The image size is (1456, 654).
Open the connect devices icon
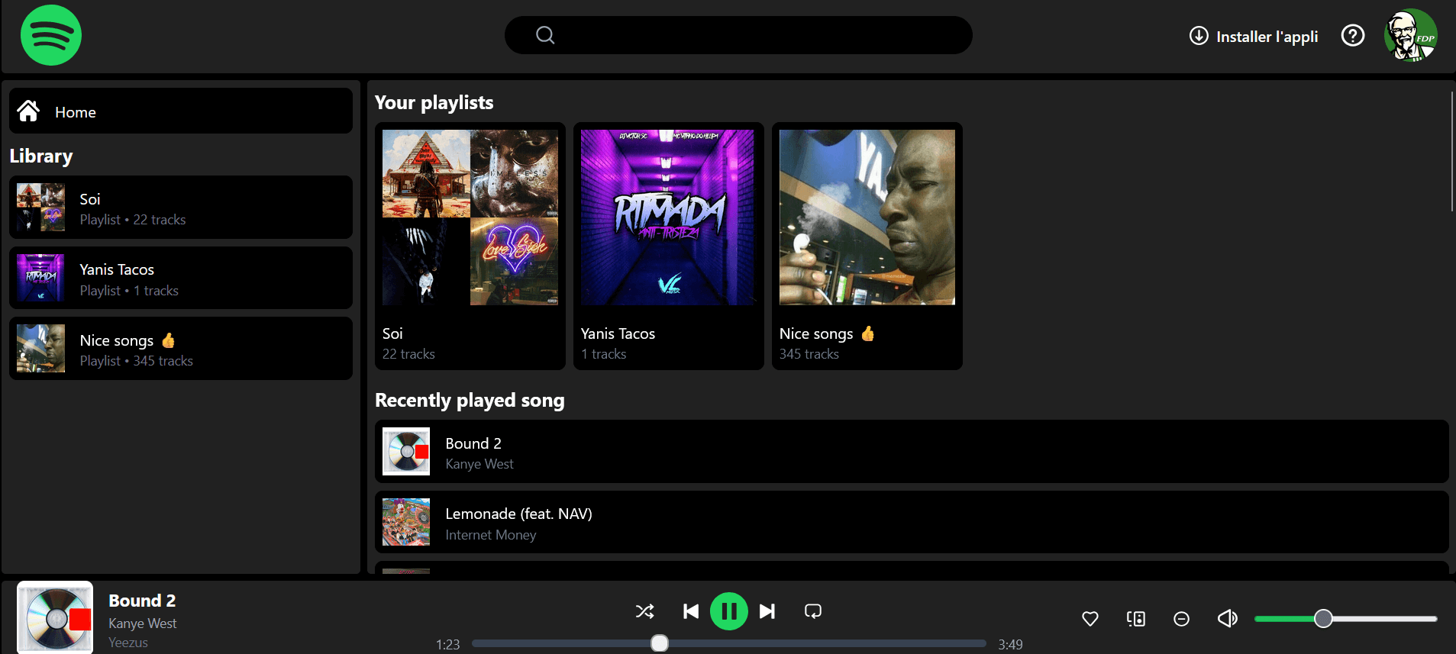pyautogui.click(x=1136, y=619)
